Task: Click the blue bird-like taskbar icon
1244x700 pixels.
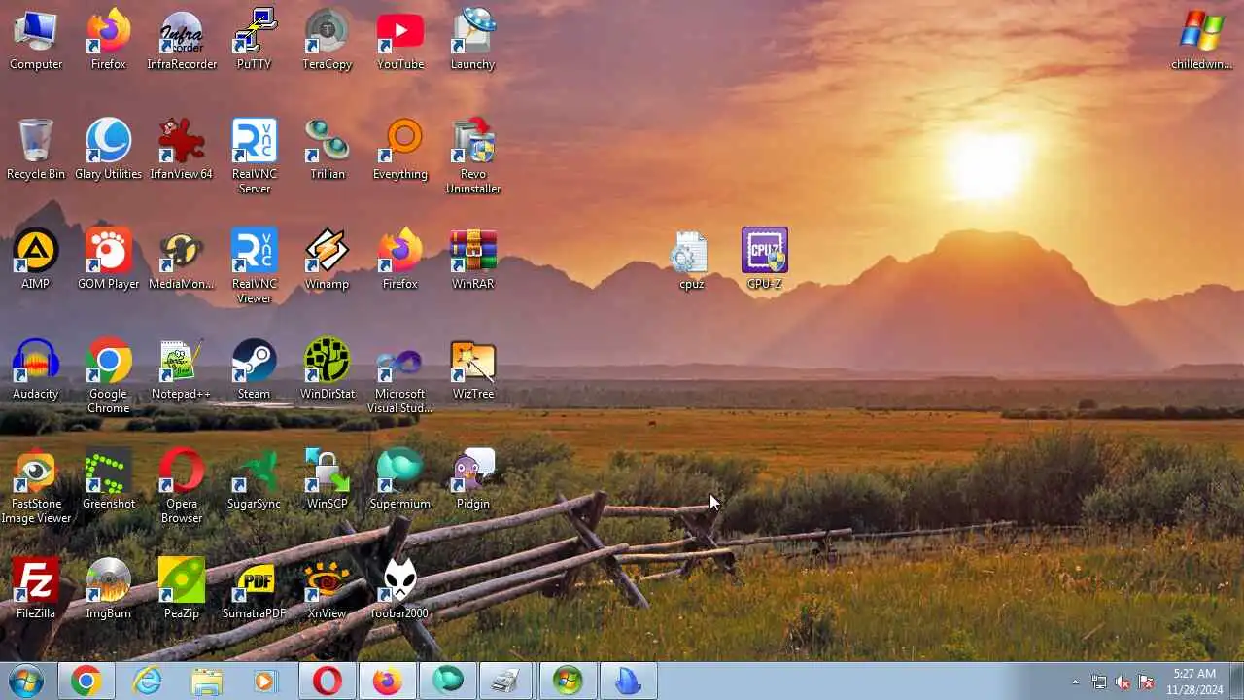Action: 629,682
